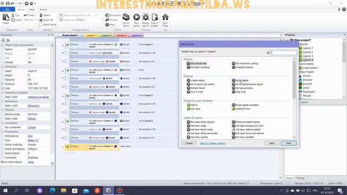Viewport: 347px width, 195px height.
Task: Open the Scirra Store icon
Action: (126, 17)
